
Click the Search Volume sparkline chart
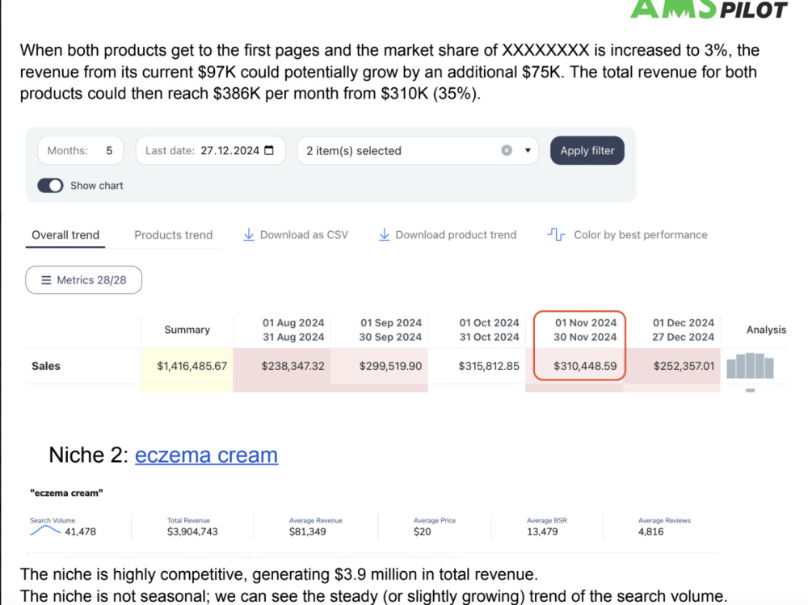[45, 531]
